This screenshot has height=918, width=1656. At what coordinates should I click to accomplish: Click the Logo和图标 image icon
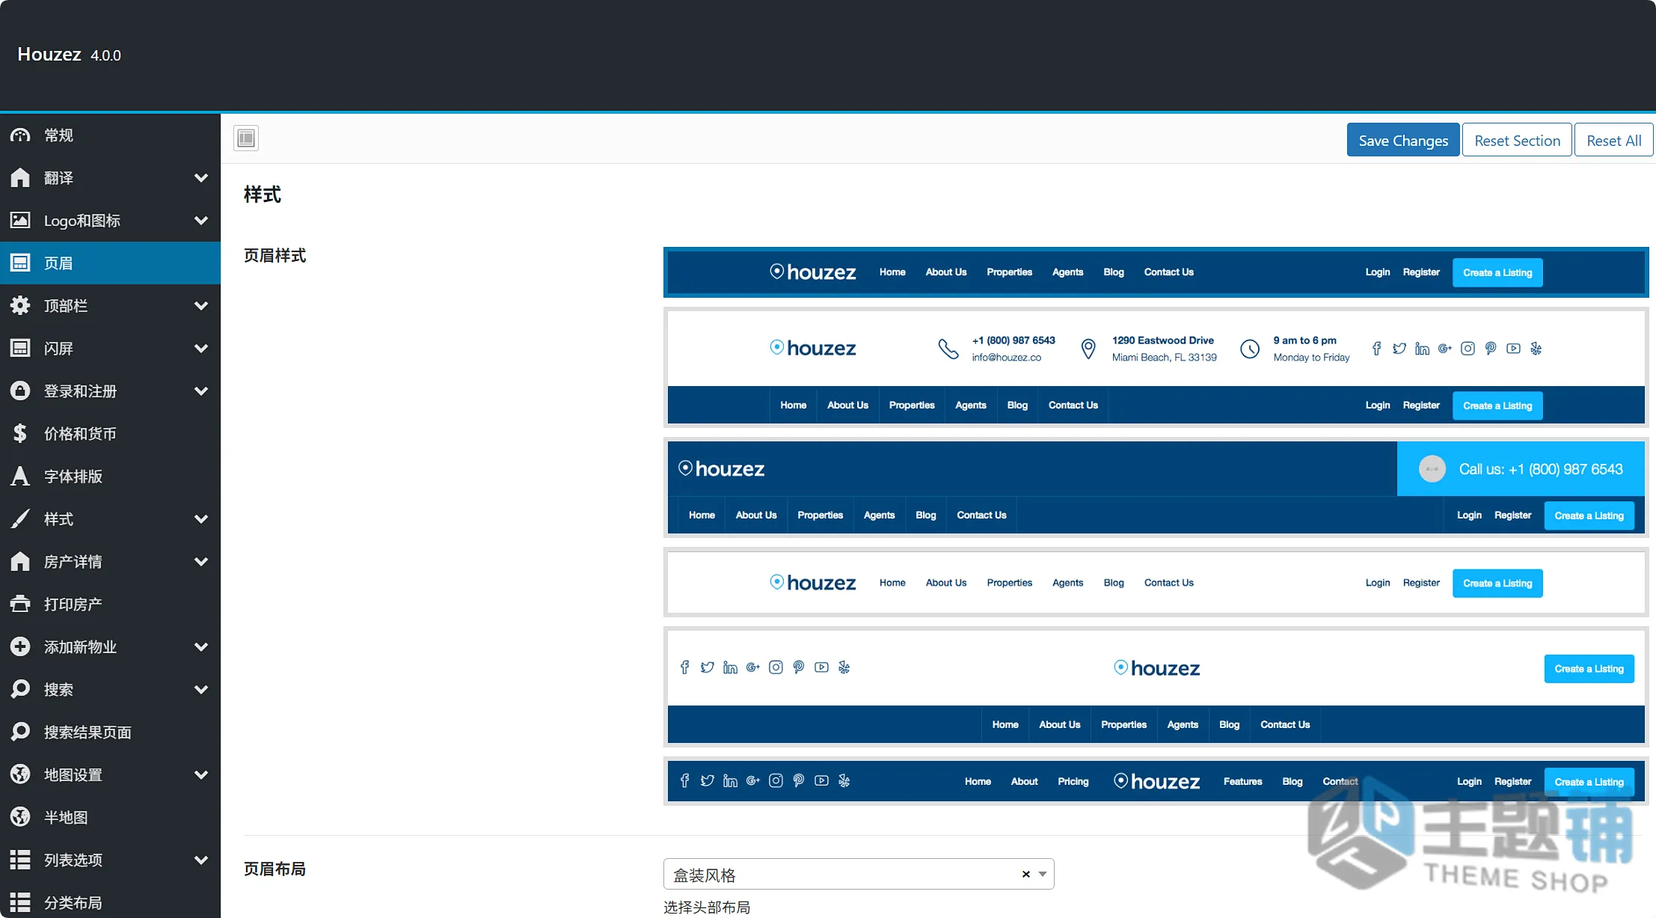[x=20, y=221]
